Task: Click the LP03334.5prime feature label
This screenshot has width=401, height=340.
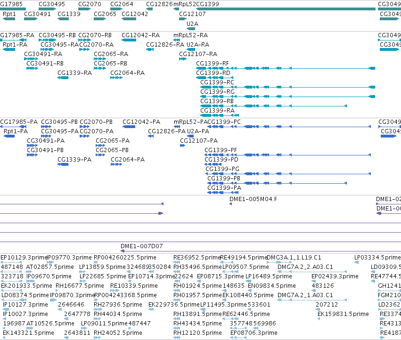Action: (x=377, y=258)
